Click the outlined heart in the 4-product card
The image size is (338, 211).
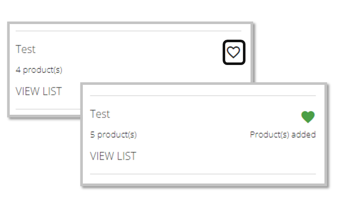(234, 52)
